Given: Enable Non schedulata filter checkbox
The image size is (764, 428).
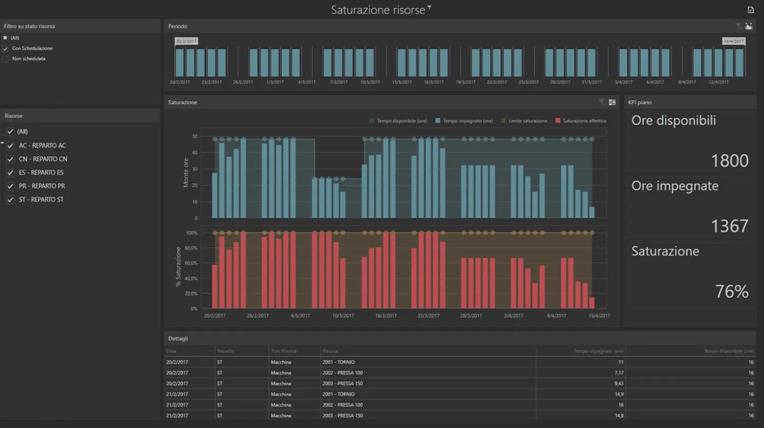Looking at the screenshot, I should pos(5,59).
